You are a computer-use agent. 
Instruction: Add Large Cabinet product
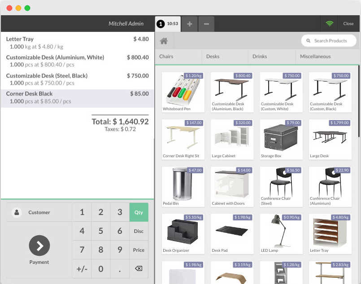pos(232,139)
